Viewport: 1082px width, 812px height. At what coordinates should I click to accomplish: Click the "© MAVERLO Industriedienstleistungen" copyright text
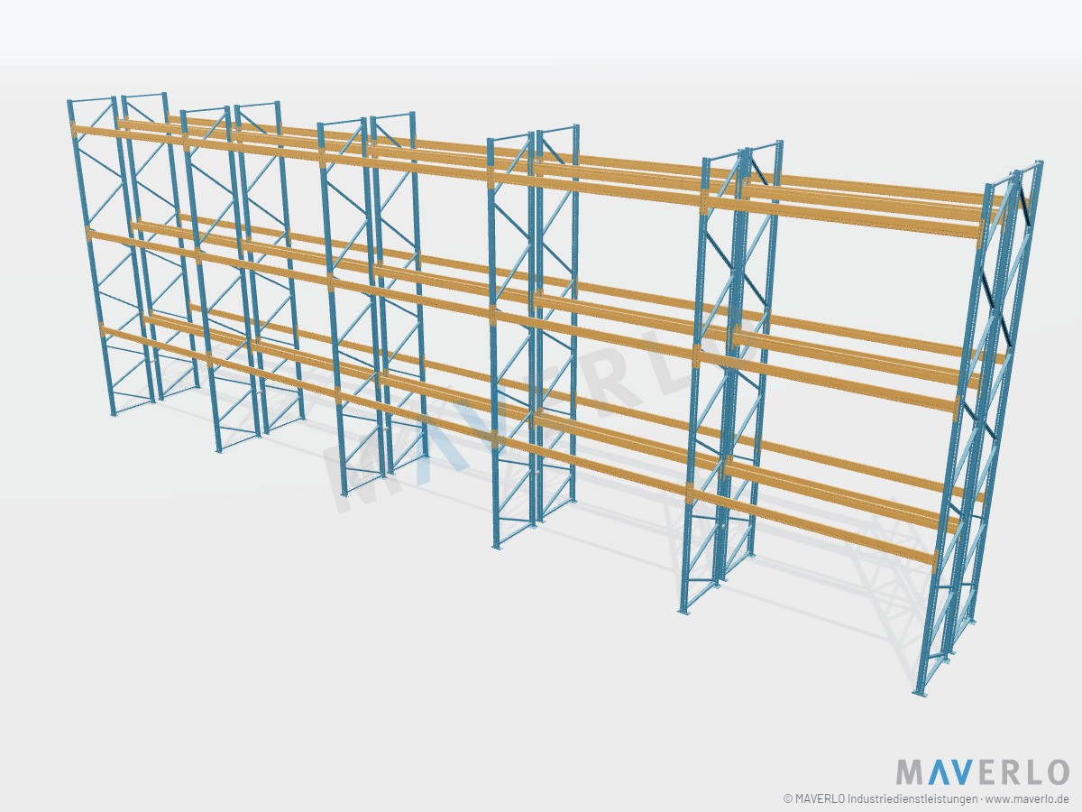[879, 798]
